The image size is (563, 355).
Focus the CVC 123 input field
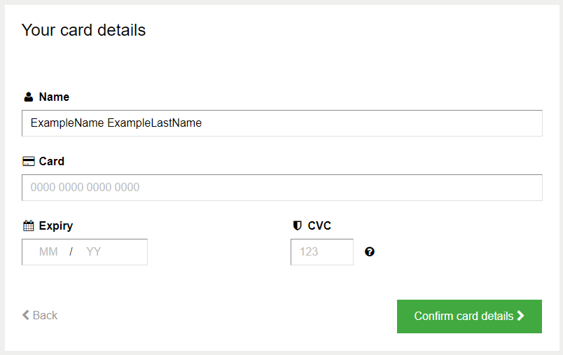[322, 252]
